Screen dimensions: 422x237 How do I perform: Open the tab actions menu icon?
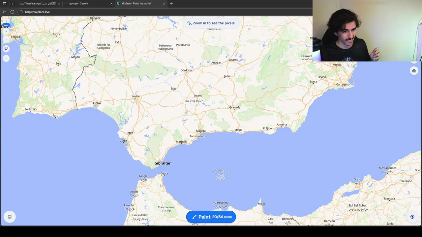point(4,4)
